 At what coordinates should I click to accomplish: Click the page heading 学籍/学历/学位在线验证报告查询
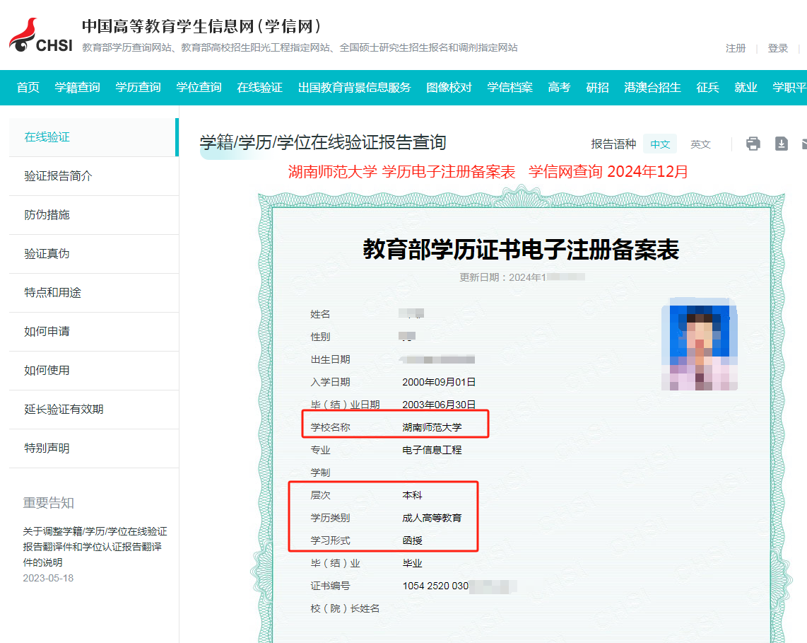tap(323, 143)
